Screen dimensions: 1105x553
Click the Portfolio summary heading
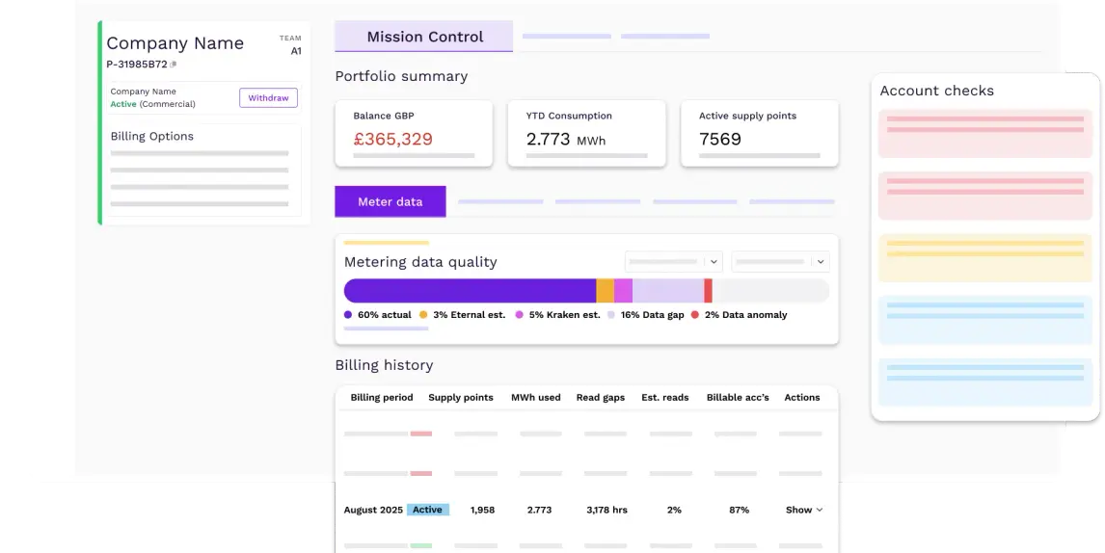pyautogui.click(x=401, y=76)
